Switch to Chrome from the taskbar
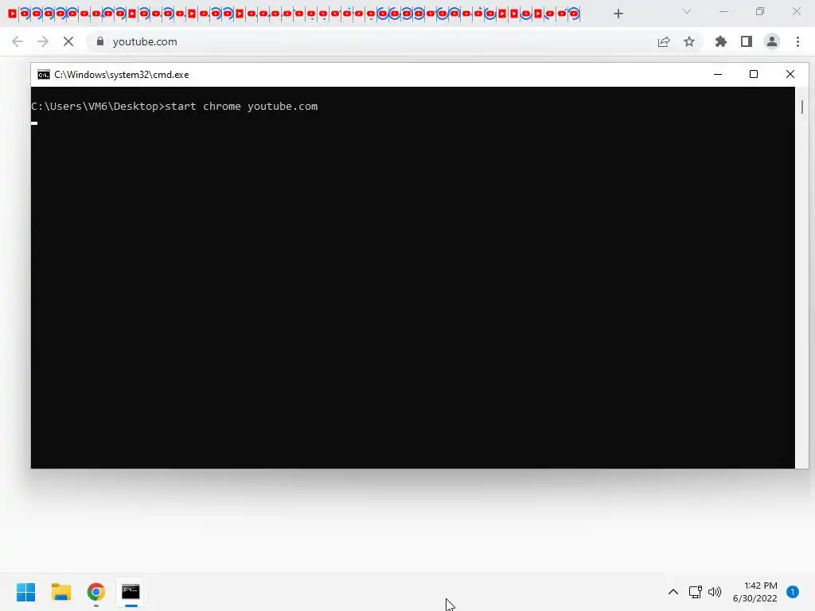This screenshot has width=815, height=611. [x=96, y=592]
